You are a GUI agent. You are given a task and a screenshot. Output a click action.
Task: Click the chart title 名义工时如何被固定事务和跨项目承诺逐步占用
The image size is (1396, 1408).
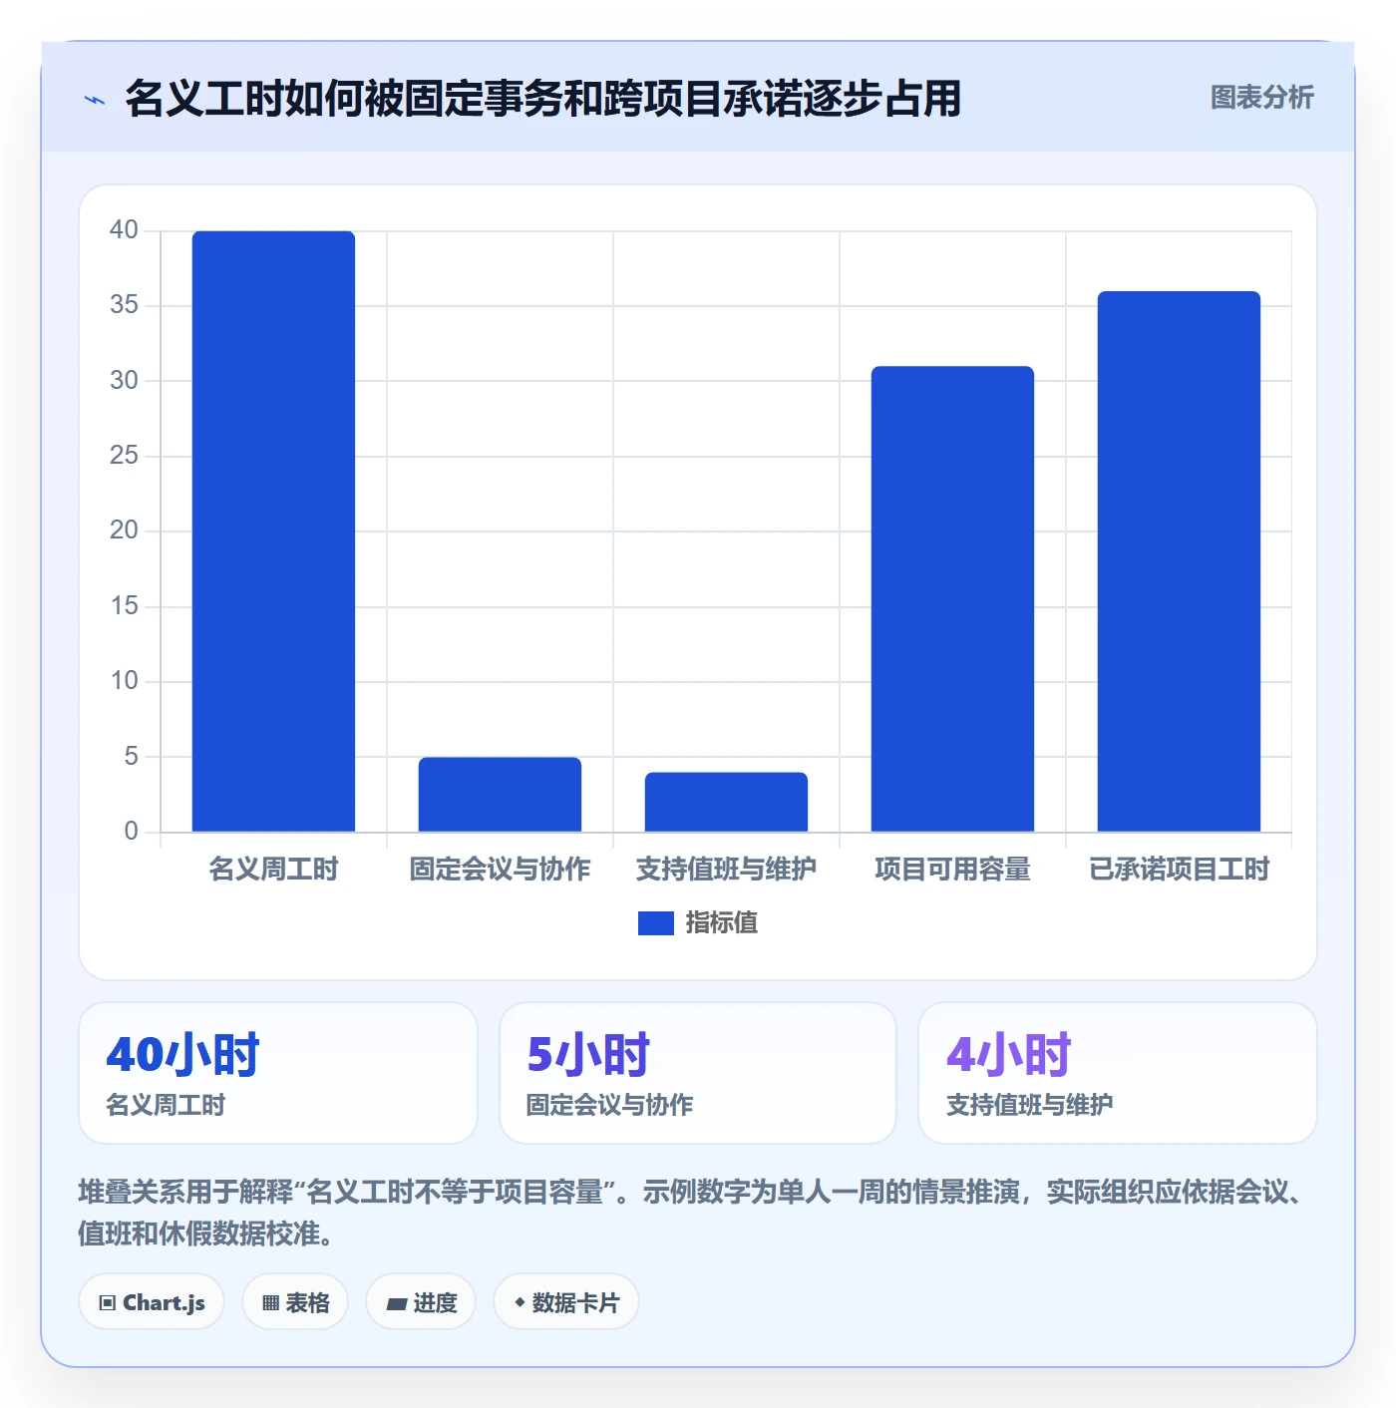[x=542, y=99]
